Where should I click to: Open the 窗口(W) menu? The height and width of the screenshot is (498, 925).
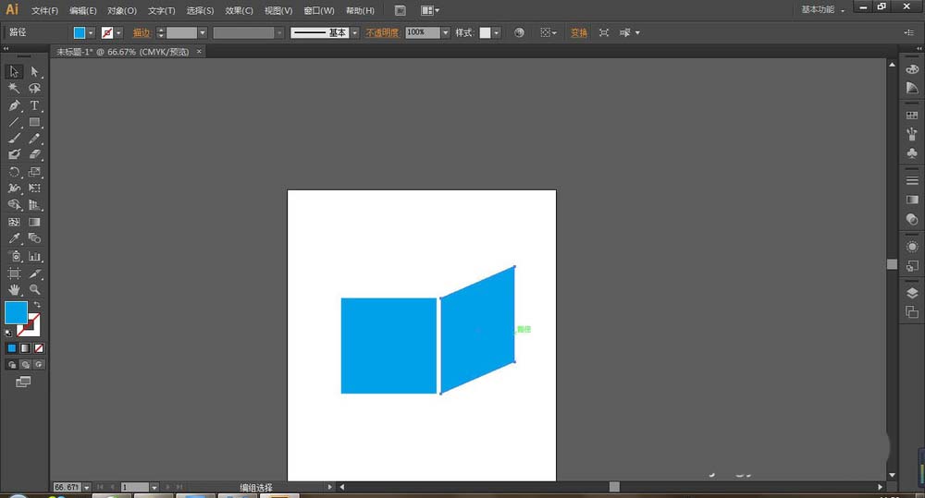pyautogui.click(x=318, y=10)
